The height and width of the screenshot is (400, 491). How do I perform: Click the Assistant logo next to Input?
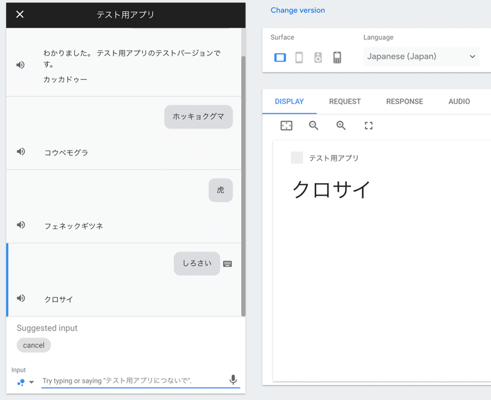coord(21,382)
